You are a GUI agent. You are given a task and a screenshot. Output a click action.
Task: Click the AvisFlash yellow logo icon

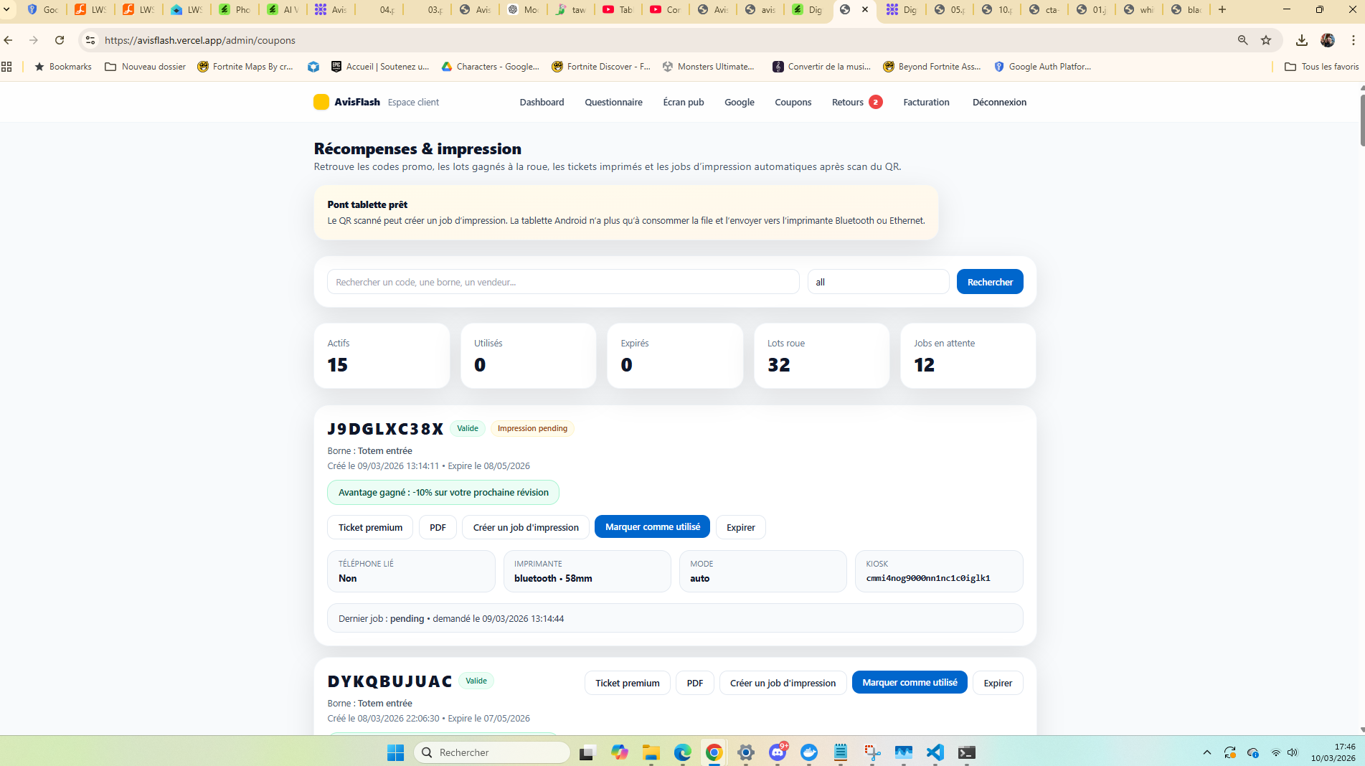[321, 102]
